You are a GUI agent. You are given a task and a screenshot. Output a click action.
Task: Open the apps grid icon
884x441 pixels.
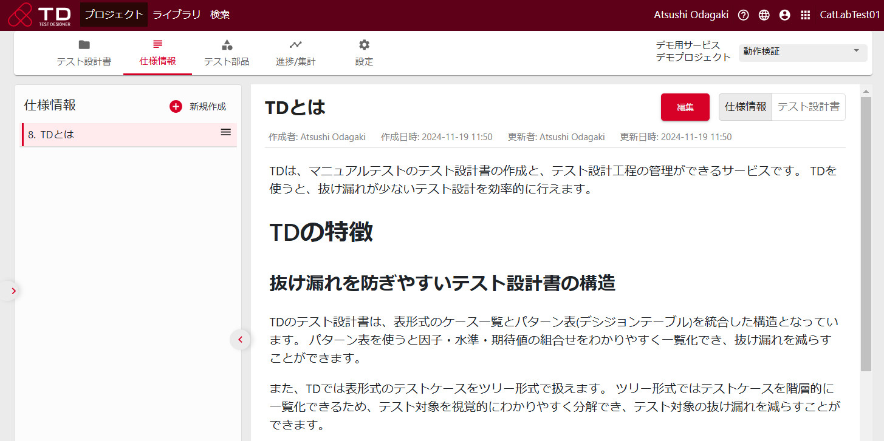(806, 15)
